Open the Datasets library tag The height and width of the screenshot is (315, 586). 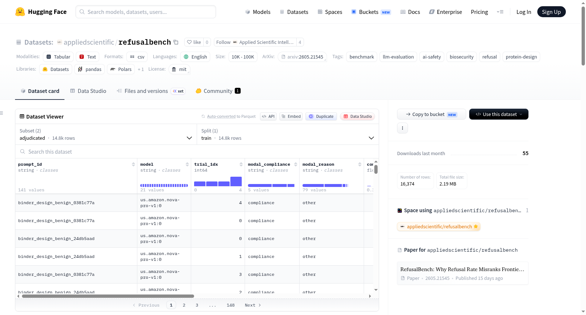tap(56, 69)
